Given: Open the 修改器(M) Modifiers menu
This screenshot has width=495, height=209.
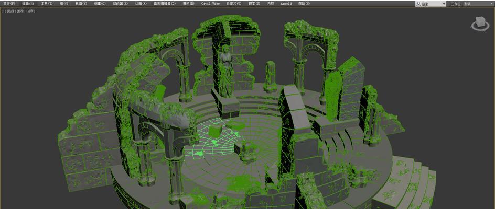Looking at the screenshot, I should [x=120, y=4].
